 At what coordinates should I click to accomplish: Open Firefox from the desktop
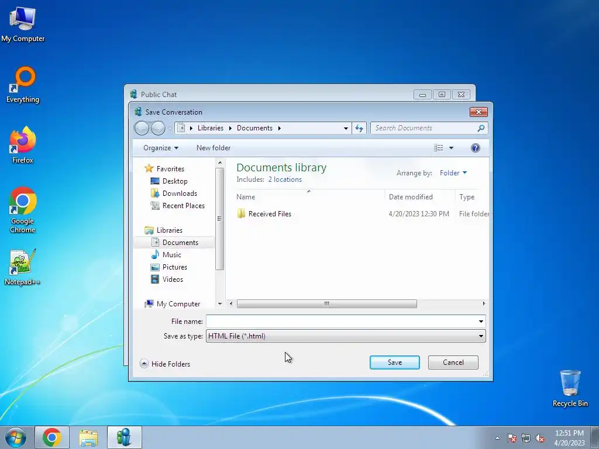(x=23, y=145)
